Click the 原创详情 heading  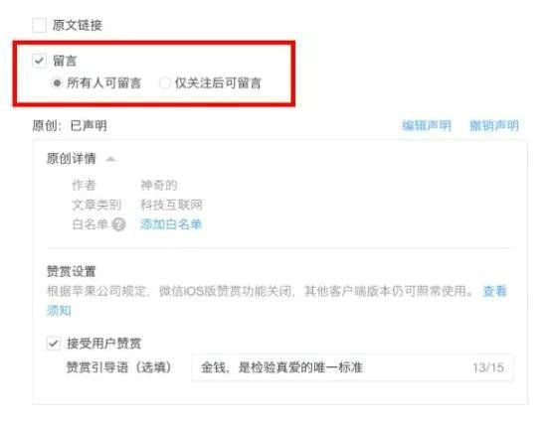[72, 159]
